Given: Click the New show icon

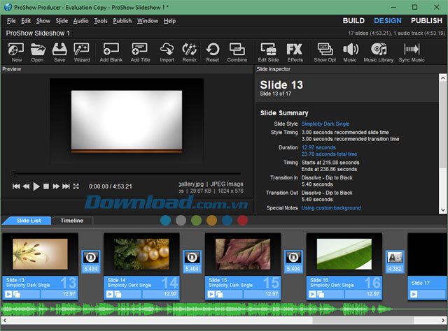Looking at the screenshot, I should [16, 52].
